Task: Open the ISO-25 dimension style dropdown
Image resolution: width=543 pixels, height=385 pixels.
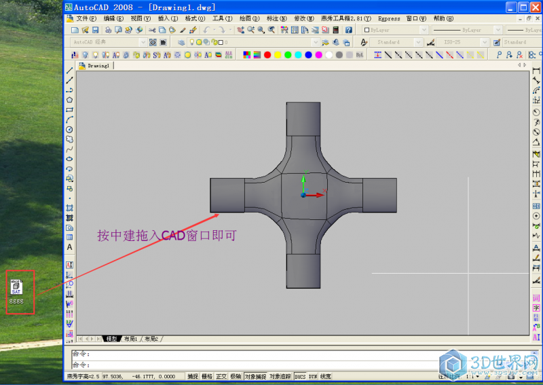Action: click(485, 42)
